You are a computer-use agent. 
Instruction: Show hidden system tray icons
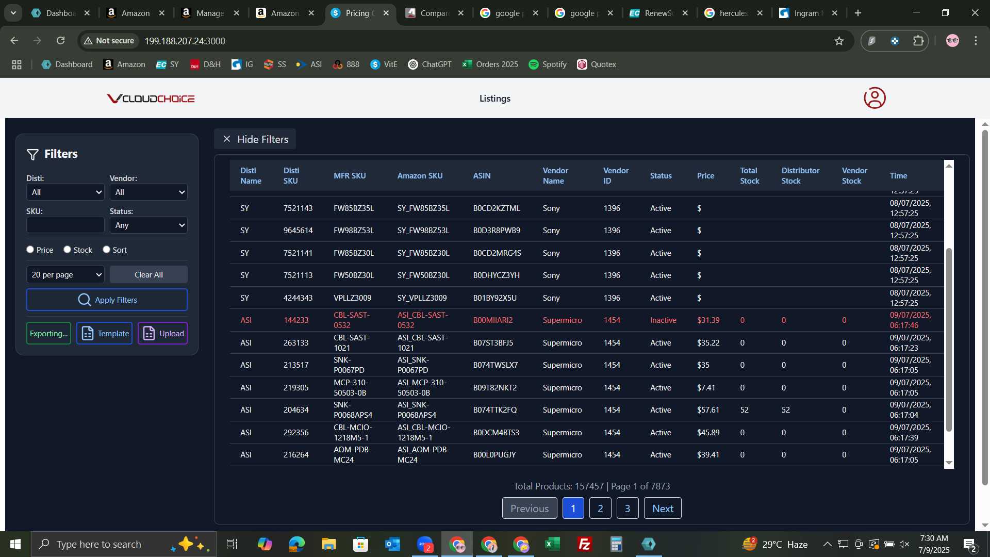coord(827,544)
